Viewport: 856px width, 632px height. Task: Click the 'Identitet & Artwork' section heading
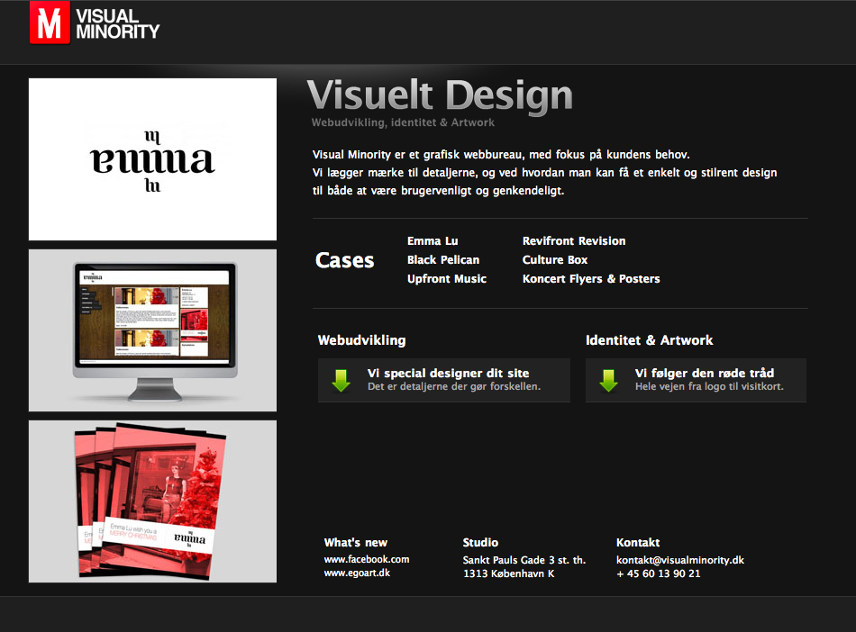pos(649,340)
